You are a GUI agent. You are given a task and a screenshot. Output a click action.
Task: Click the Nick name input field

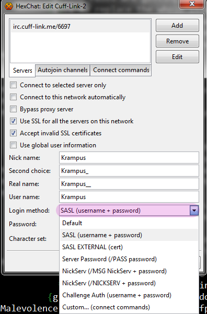[x=129, y=158]
